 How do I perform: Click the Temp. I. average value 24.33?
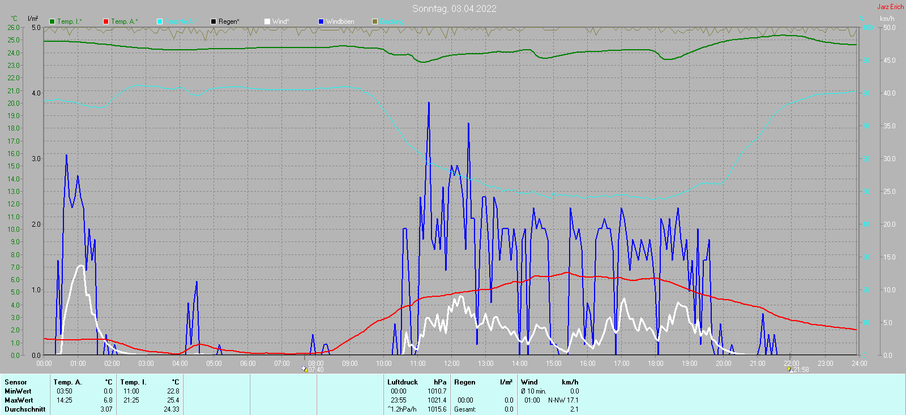coord(172,409)
